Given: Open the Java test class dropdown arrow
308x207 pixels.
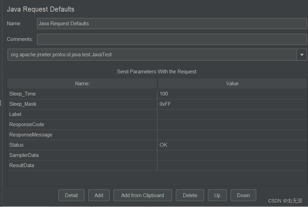Looking at the screenshot, I should coord(302,55).
